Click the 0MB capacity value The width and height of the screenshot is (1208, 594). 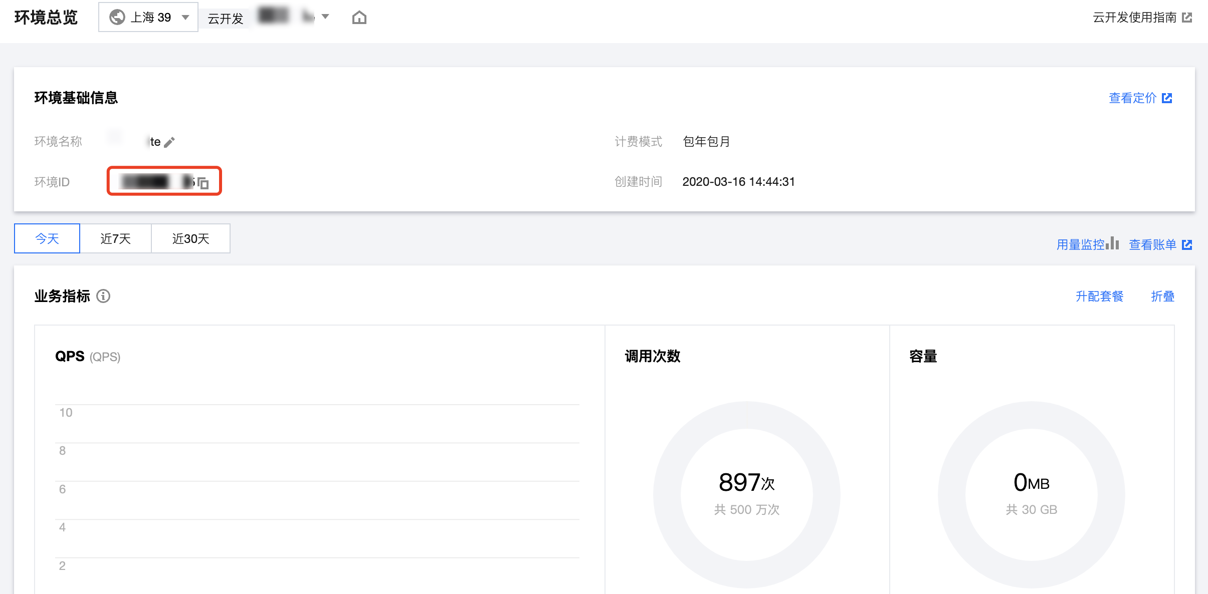coord(1032,482)
